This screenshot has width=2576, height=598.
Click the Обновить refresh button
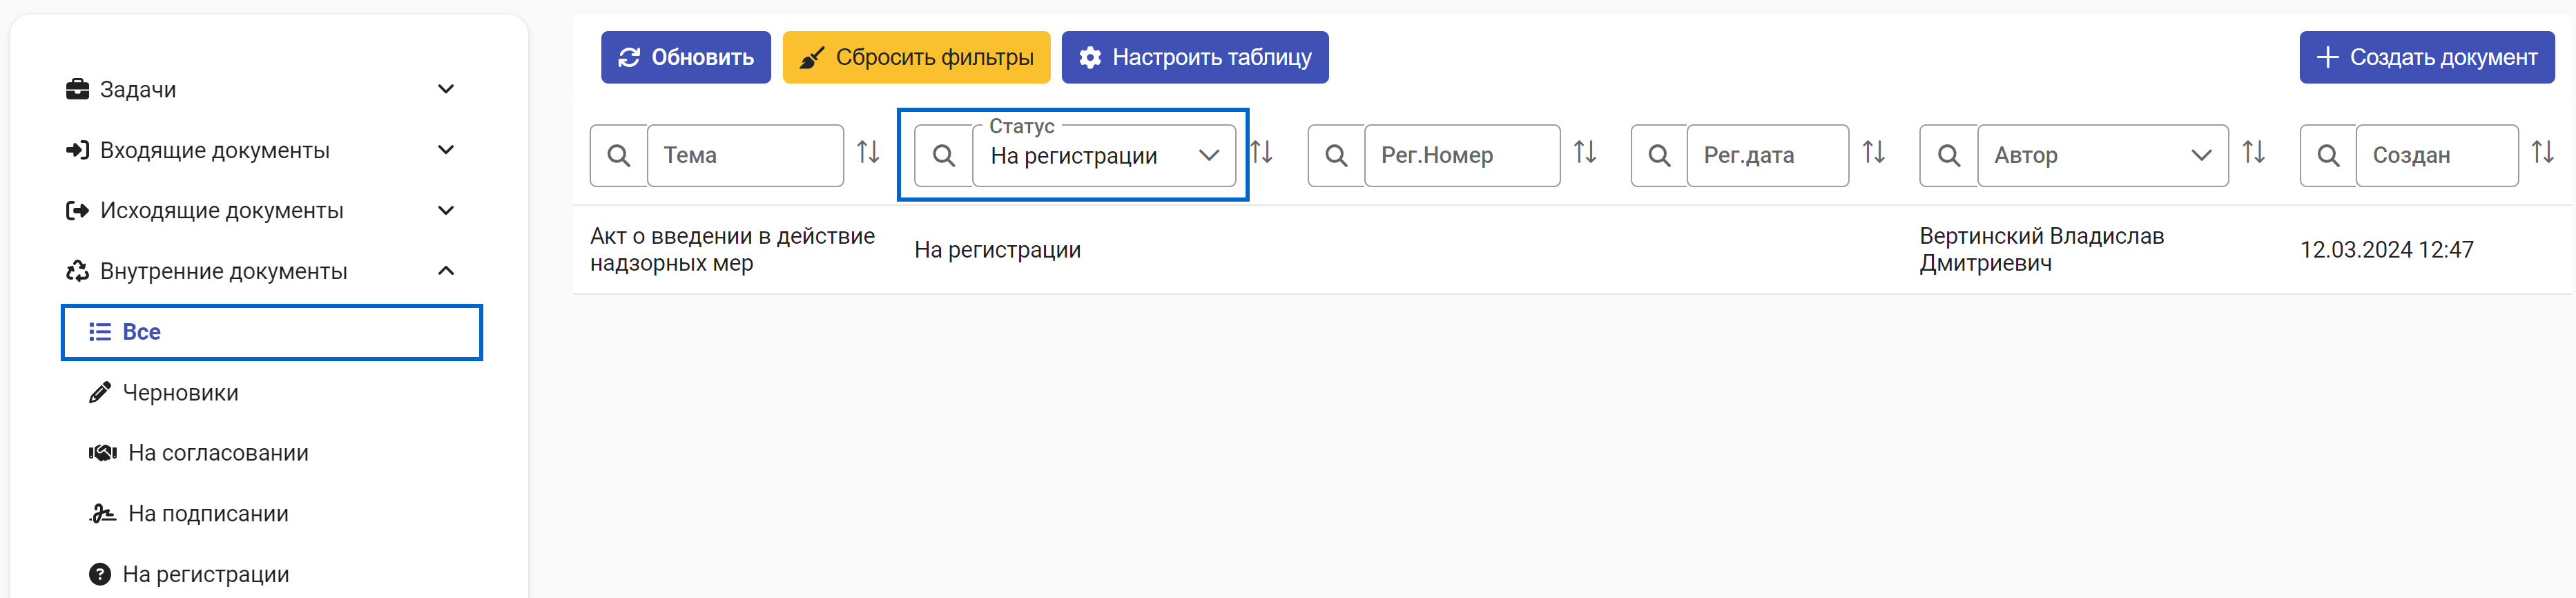coord(685,57)
